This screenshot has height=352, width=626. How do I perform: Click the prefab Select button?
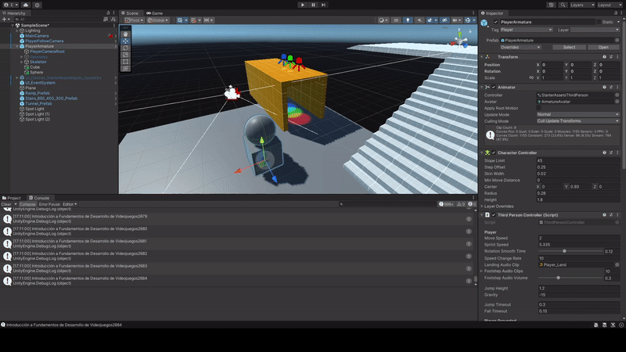(x=569, y=47)
